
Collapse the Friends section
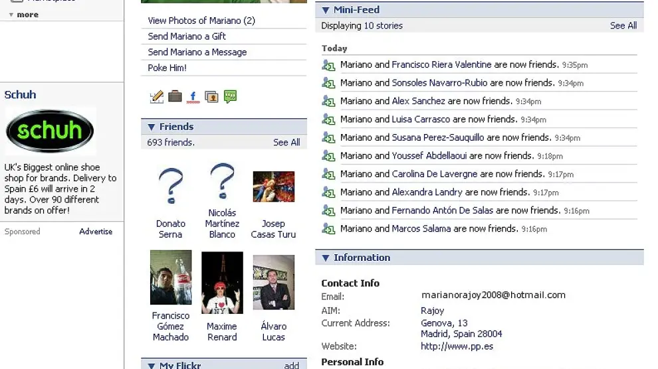tap(152, 127)
